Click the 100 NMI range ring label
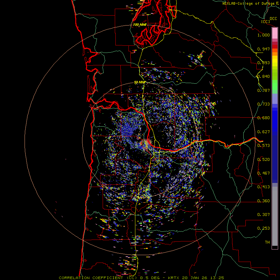 click(x=140, y=25)
